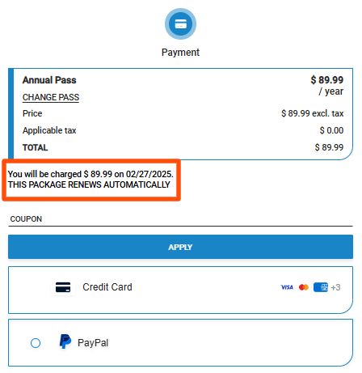362x373 pixels.
Task: Click the PayPal logo icon
Action: coord(65,341)
